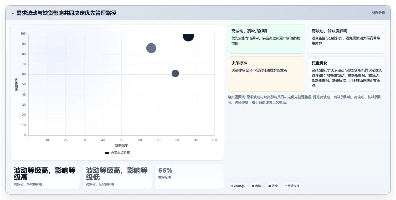Select the Chart.js tag chip
This screenshot has height=200, width=396.
[x=237, y=186]
